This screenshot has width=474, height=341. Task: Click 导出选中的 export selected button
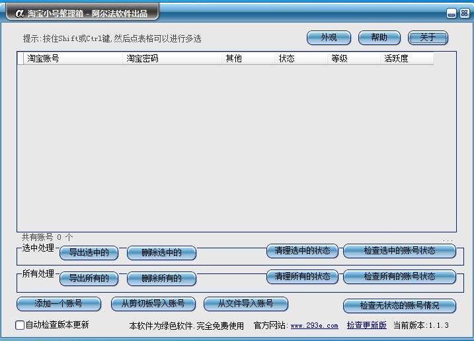[x=89, y=252]
